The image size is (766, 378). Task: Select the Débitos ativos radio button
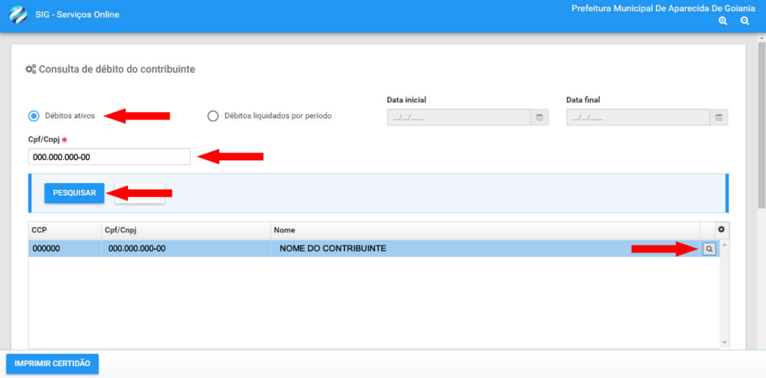click(x=34, y=116)
